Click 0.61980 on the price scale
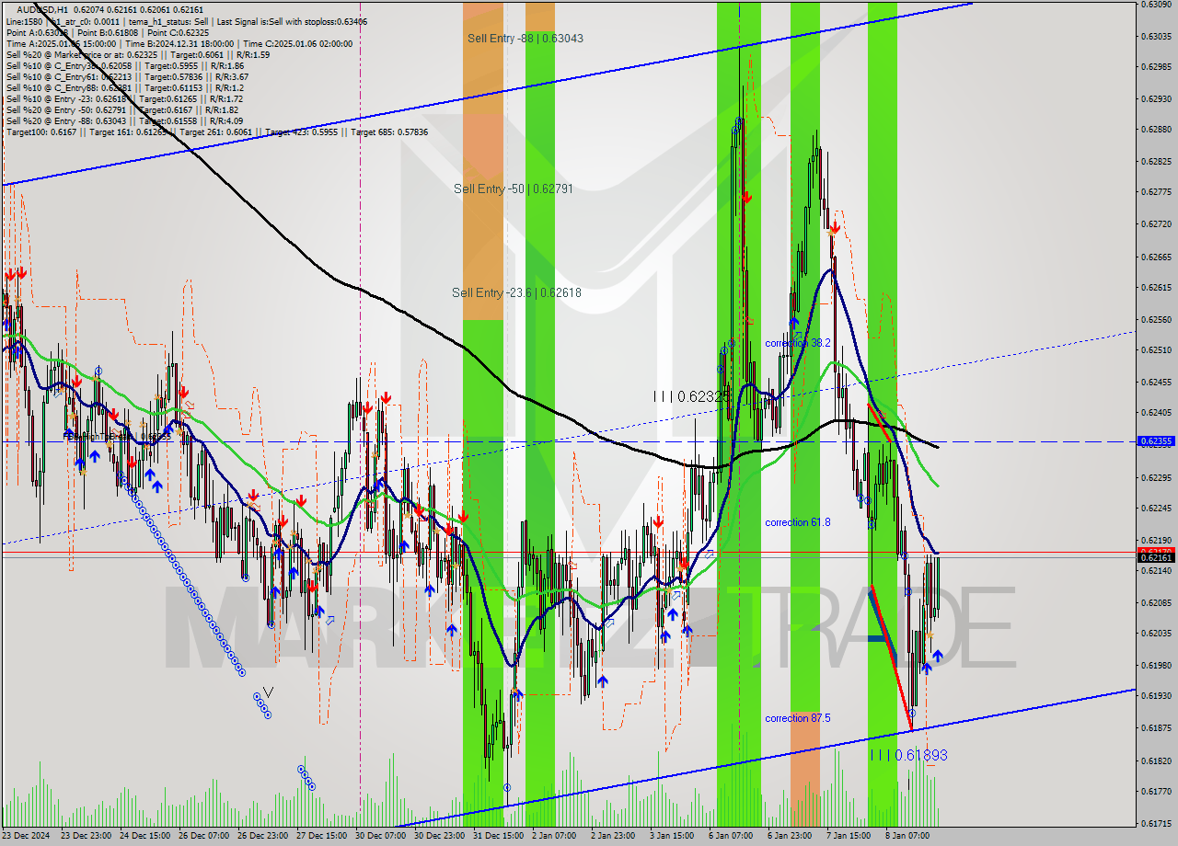 coord(1157,665)
